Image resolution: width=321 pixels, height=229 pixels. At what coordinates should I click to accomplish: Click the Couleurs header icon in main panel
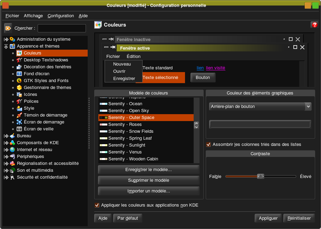98,25
